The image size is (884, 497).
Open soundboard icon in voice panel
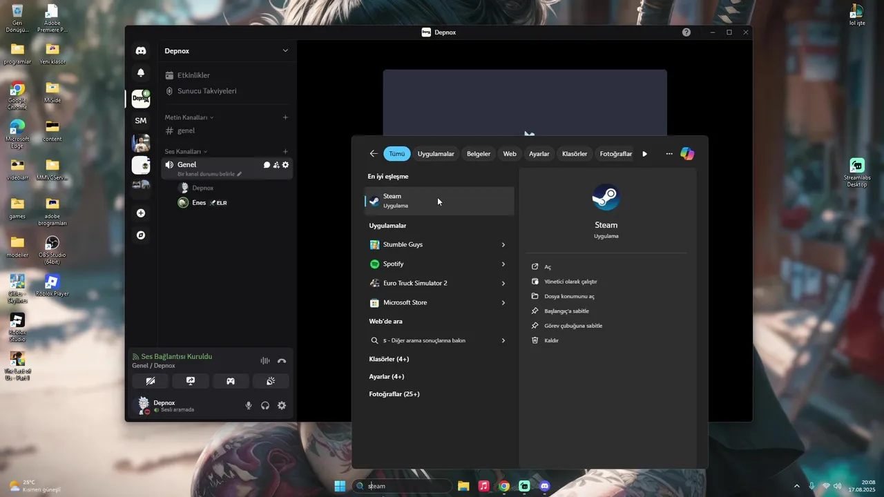click(271, 381)
